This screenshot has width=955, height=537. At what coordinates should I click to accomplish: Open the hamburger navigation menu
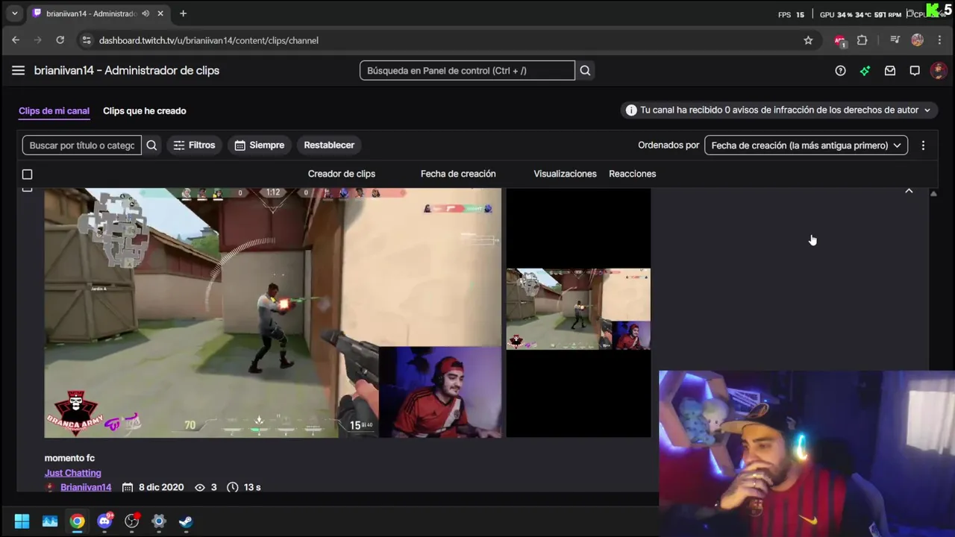point(18,70)
